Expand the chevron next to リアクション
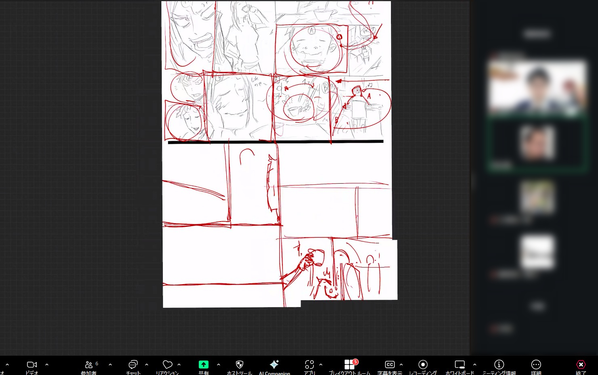Viewport: 598px width, 375px height. click(179, 365)
